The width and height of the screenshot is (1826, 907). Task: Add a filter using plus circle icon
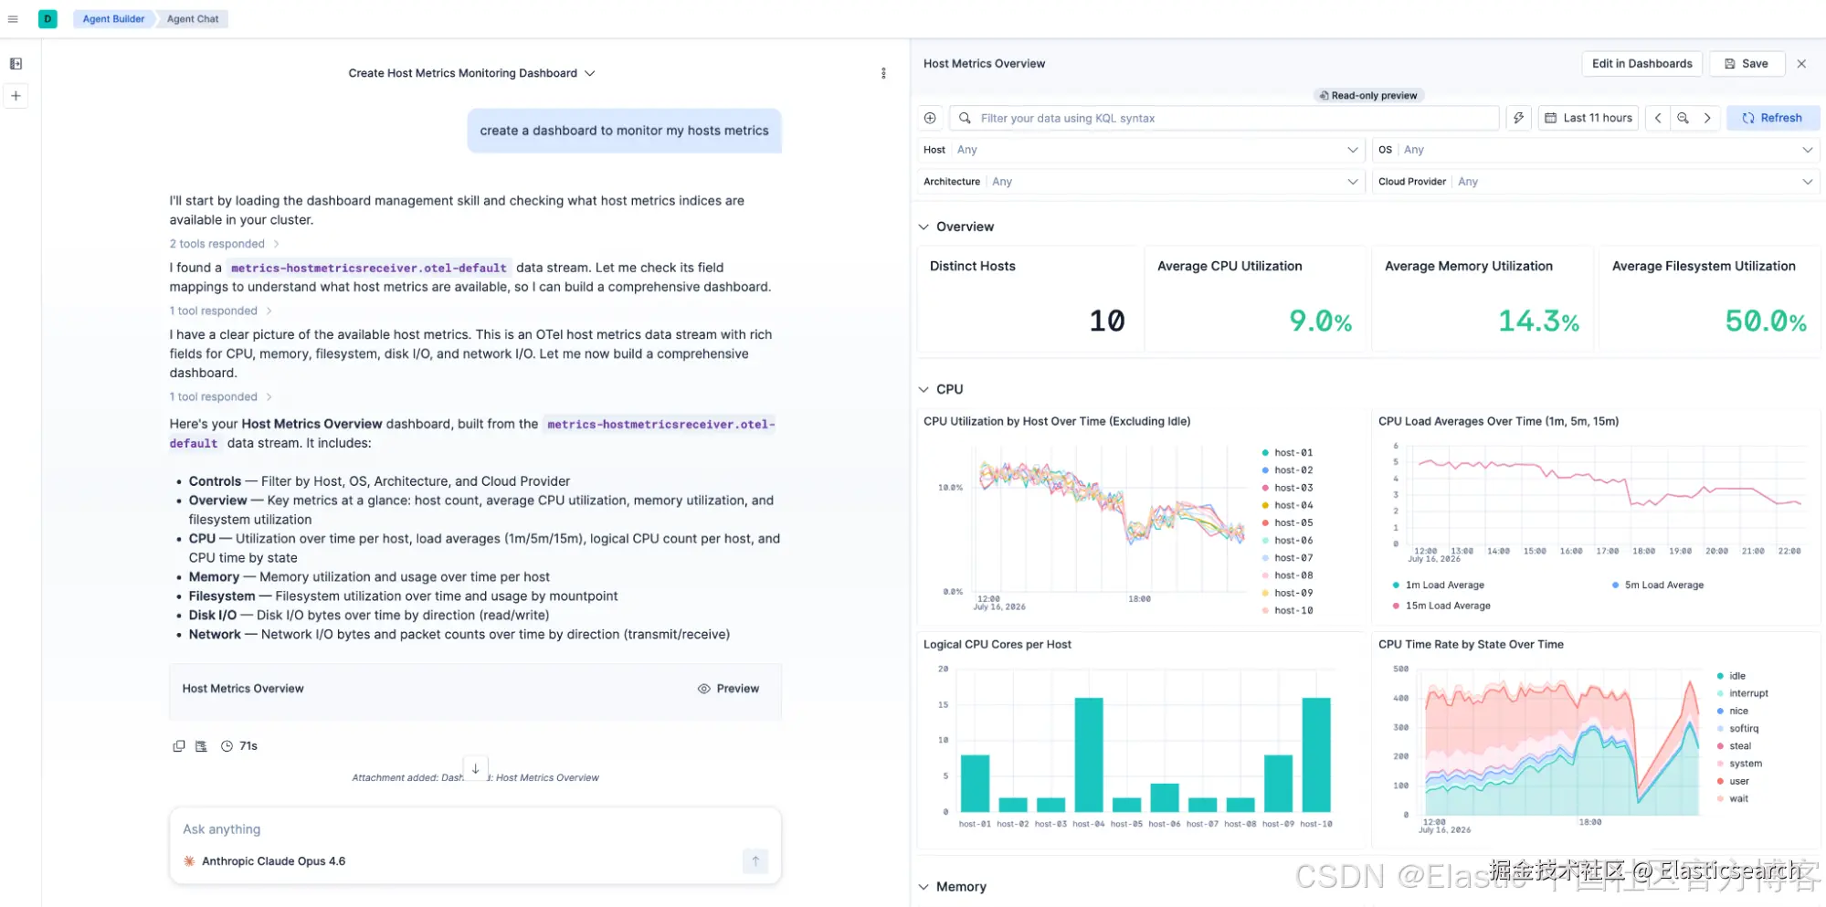click(x=930, y=118)
